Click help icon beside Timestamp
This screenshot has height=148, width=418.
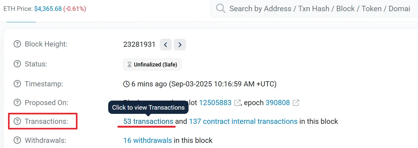pyautogui.click(x=17, y=84)
